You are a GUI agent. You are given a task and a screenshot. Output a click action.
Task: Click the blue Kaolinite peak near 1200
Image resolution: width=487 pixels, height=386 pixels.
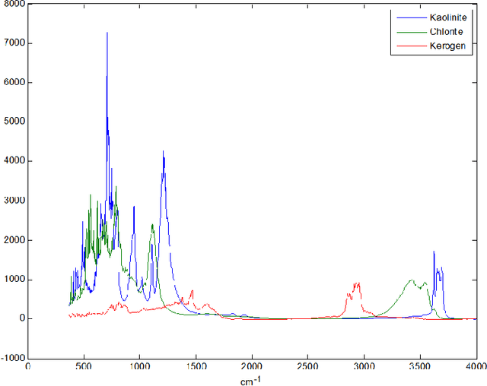pos(163,151)
